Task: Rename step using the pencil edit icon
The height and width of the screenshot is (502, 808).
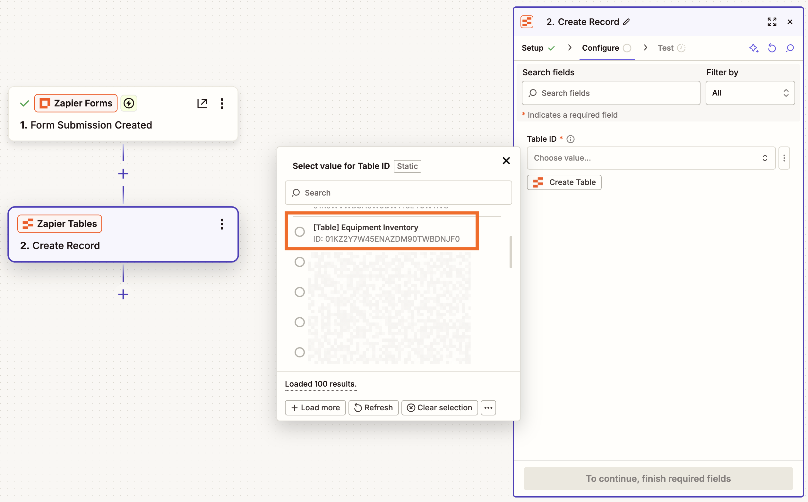Action: [x=626, y=22]
